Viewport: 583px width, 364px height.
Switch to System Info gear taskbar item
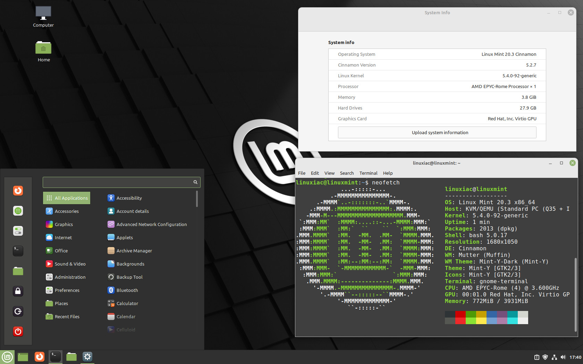[87, 357]
